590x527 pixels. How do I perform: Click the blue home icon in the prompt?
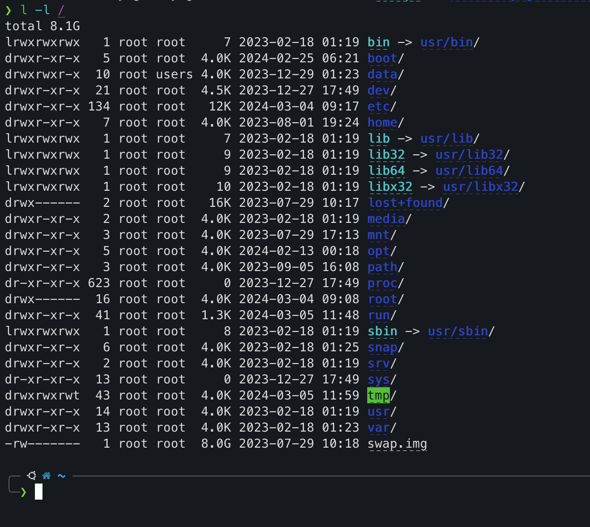click(x=46, y=476)
